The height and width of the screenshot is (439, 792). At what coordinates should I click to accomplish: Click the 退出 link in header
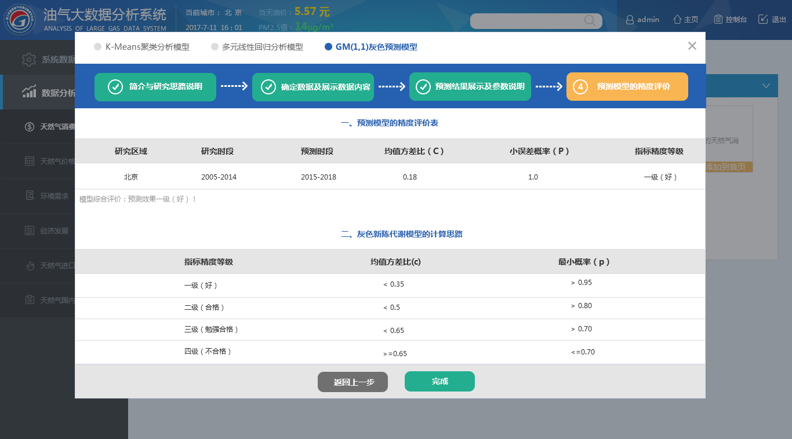point(779,20)
